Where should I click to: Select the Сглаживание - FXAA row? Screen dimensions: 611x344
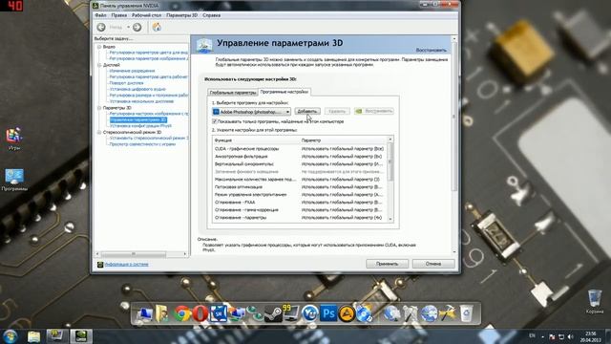(299, 203)
